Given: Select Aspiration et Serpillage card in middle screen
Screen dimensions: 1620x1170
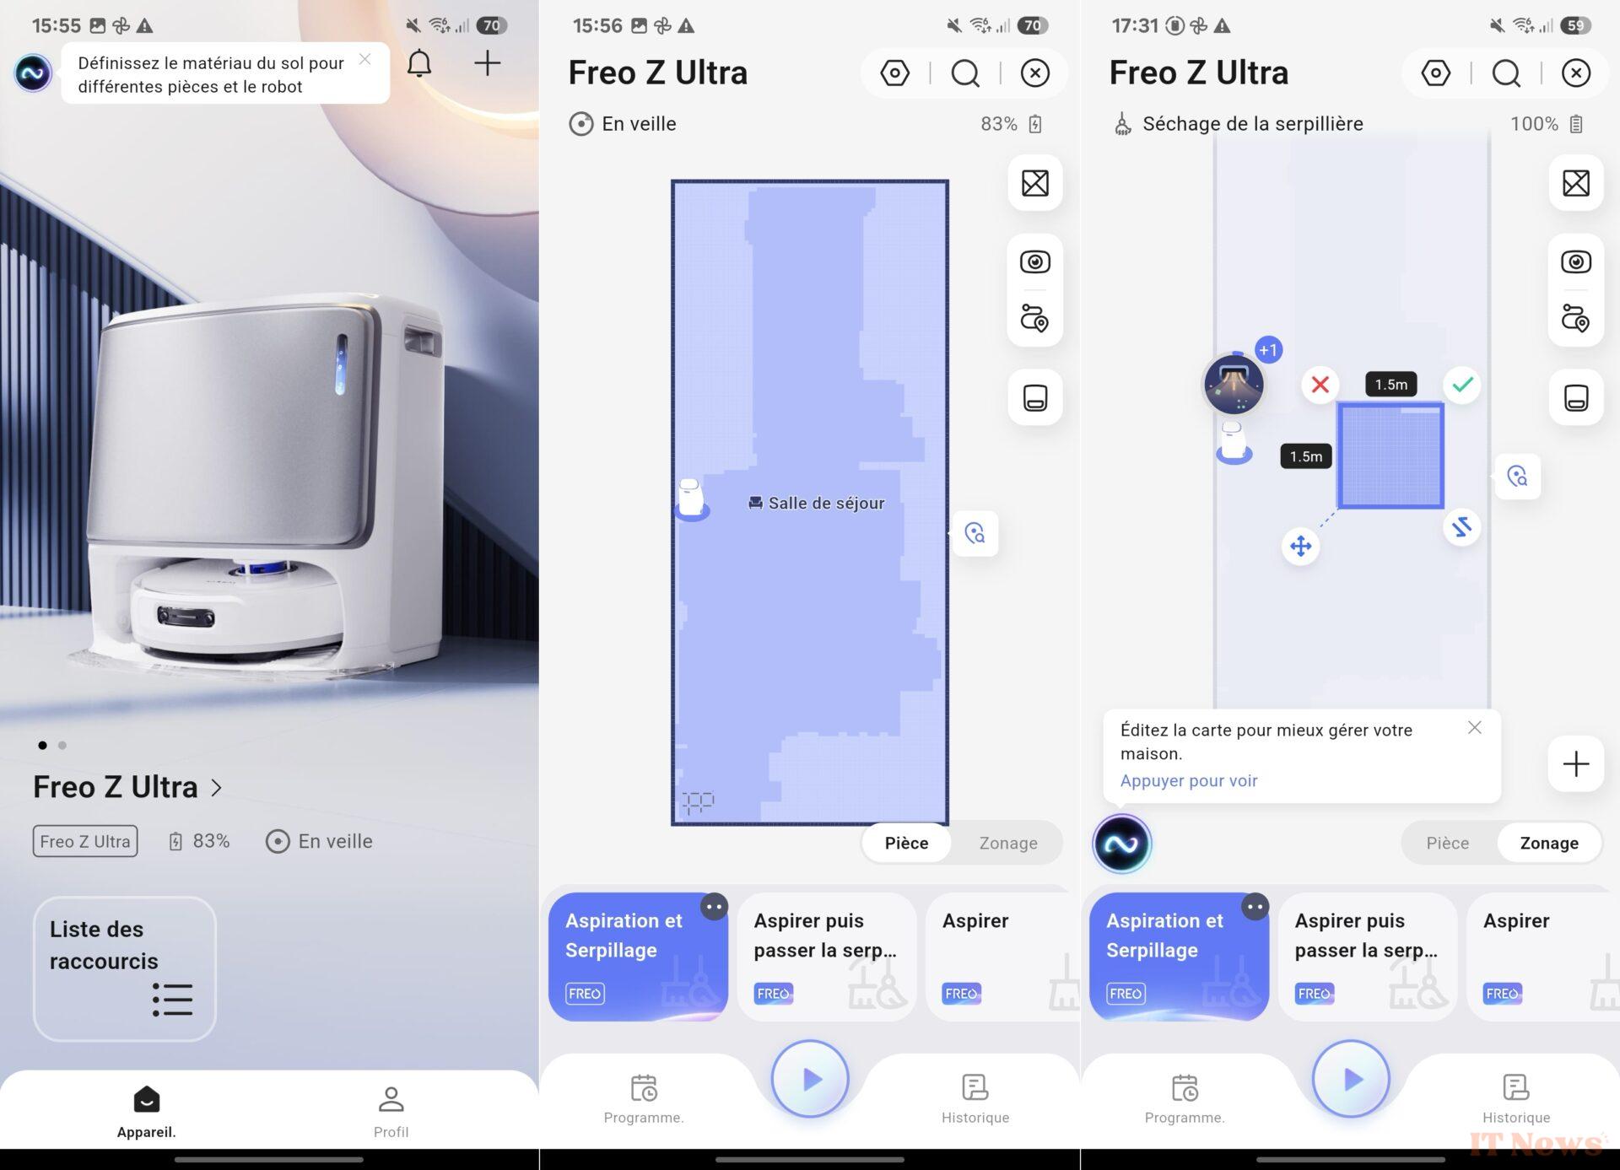Looking at the screenshot, I should point(639,957).
